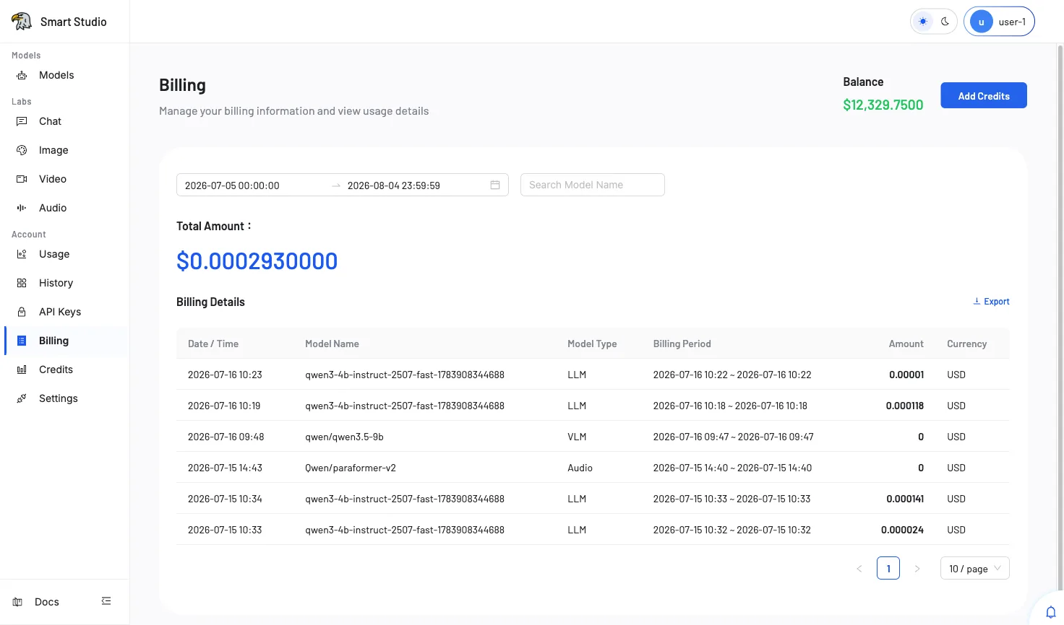
Task: Switch to light theme sun toggle
Action: click(x=923, y=22)
